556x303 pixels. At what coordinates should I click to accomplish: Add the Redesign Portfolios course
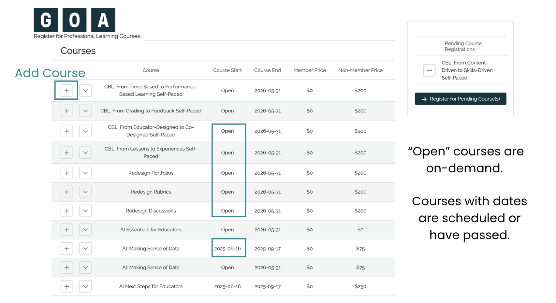click(x=66, y=173)
